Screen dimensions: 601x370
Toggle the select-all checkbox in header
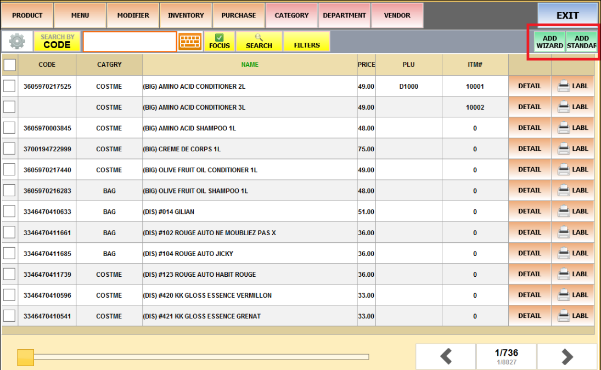click(x=10, y=65)
